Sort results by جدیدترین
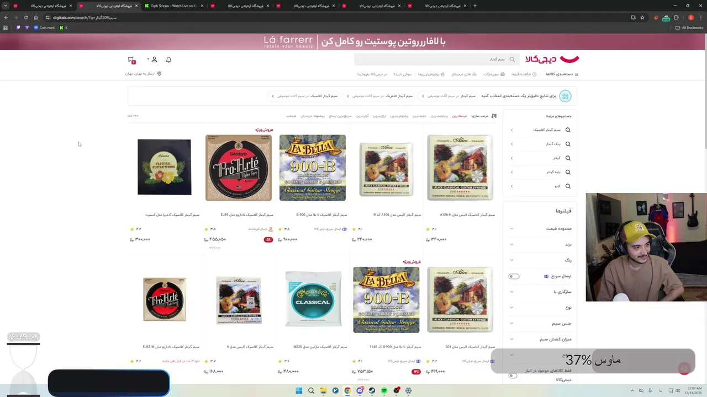The image size is (707, 397). click(x=419, y=116)
